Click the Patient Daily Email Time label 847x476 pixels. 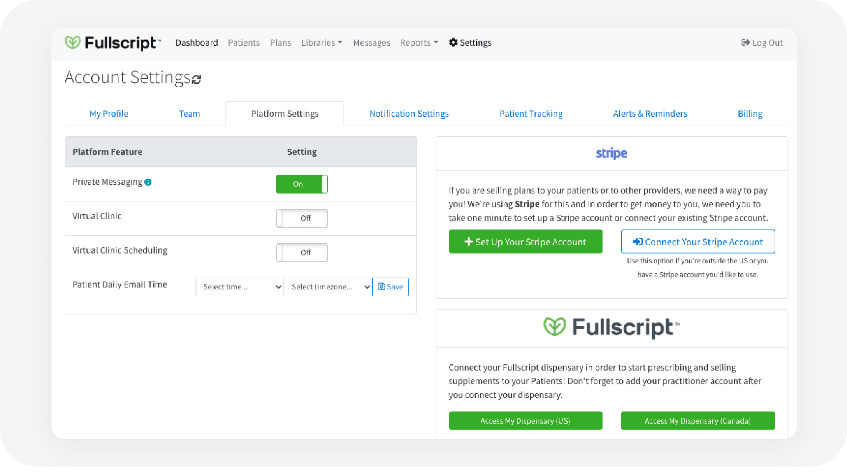[x=119, y=285]
